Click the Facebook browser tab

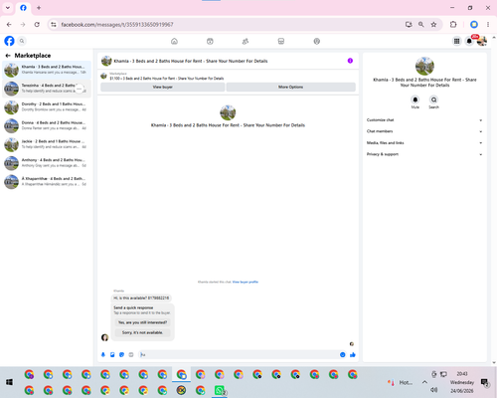coord(23,8)
